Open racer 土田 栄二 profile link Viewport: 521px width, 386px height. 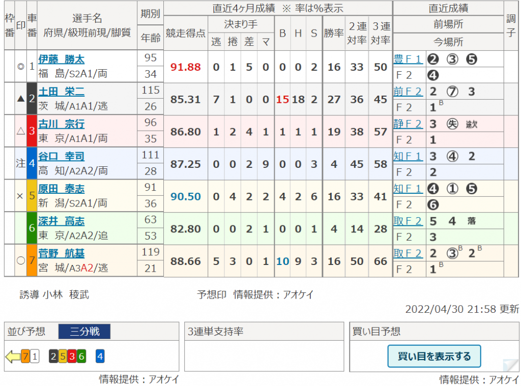coord(62,92)
